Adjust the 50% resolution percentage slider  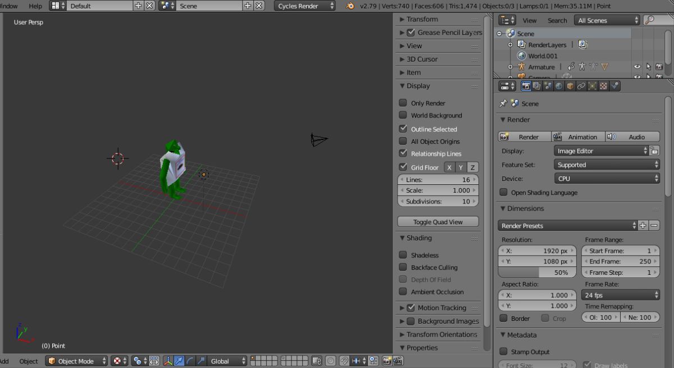(x=537, y=272)
